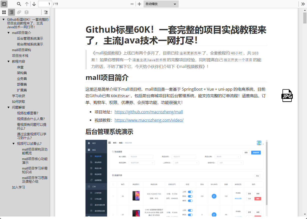This screenshot has height=219, width=307.
Task: Open the 自动缩放 zoom dropdown
Action: [x=161, y=4]
